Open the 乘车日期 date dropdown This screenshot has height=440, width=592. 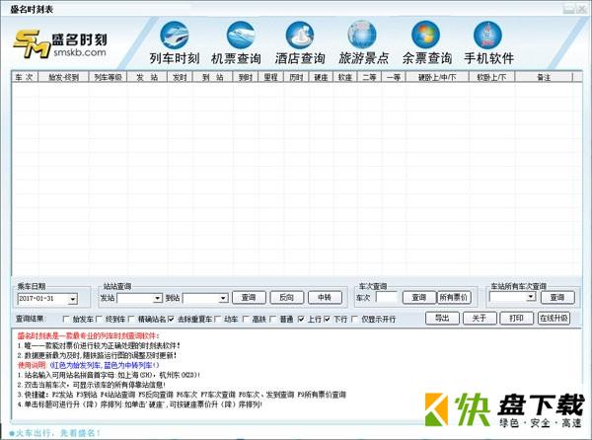(73, 299)
